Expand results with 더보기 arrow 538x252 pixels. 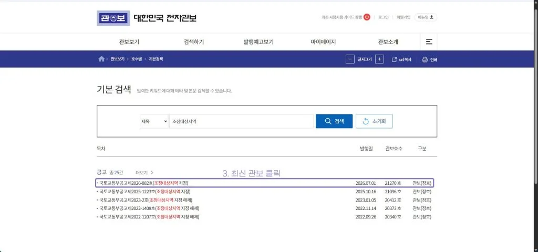point(144,172)
